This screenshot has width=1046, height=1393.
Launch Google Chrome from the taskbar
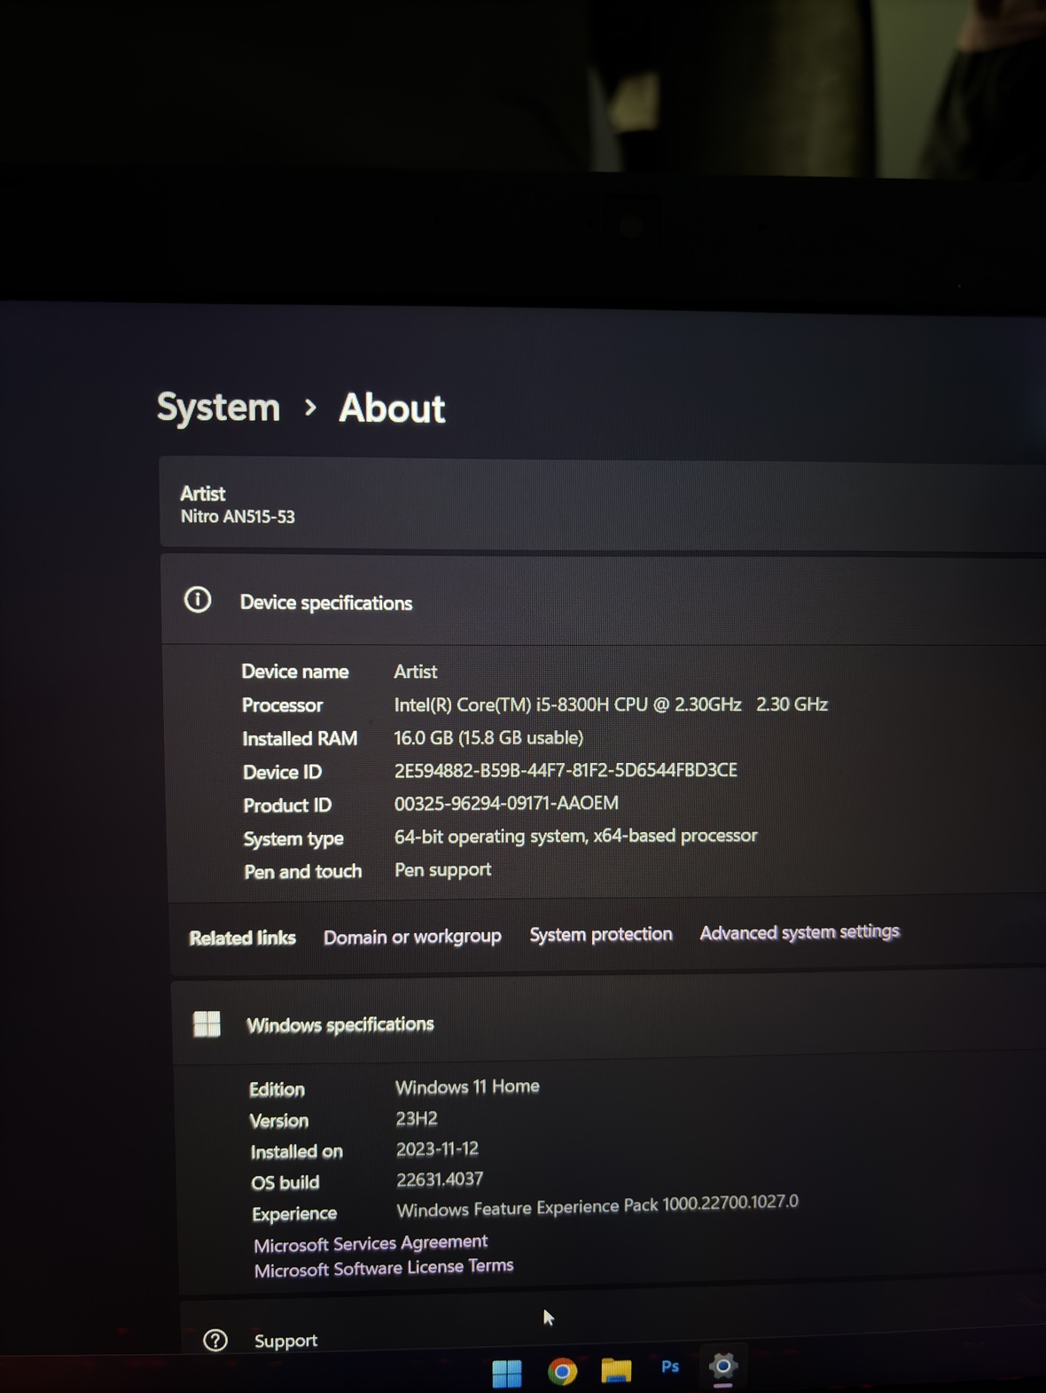[x=562, y=1372]
